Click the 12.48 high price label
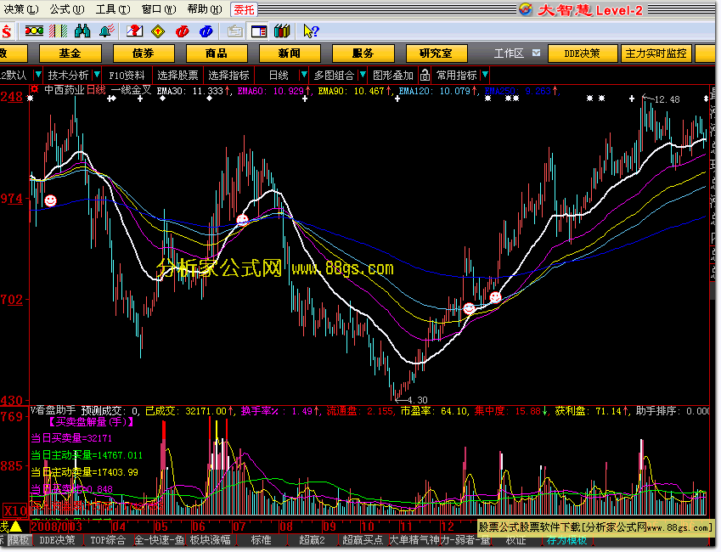721x552 pixels. click(667, 99)
